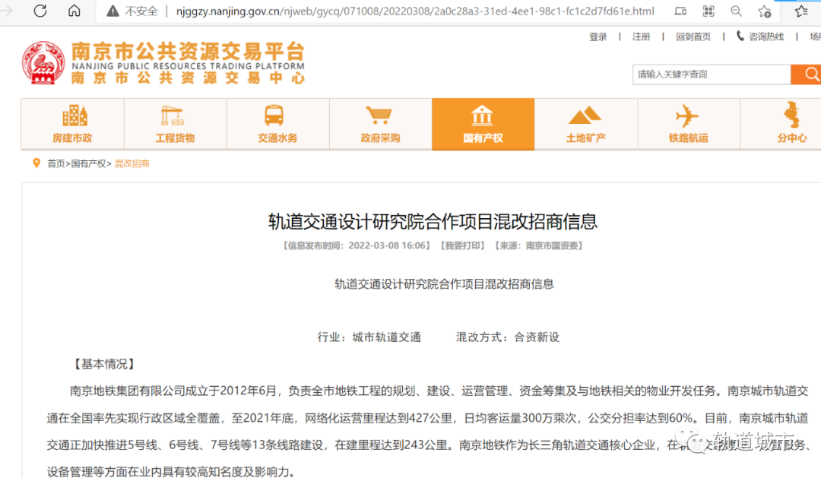Click the 混改方式：合资新设 text
Image resolution: width=821 pixels, height=478 pixels.
pyautogui.click(x=507, y=337)
